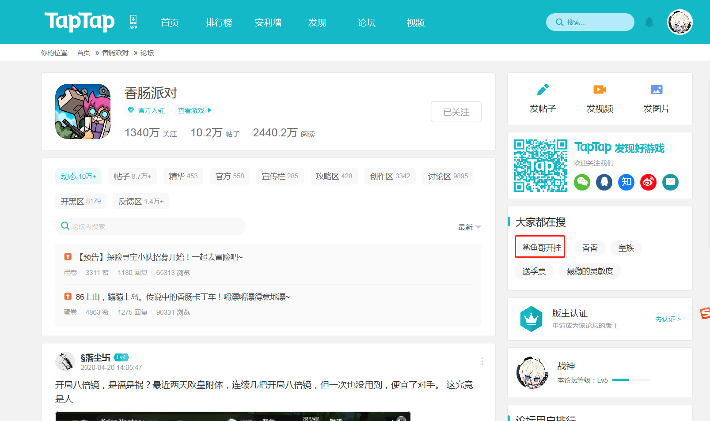Search tag 香香
This screenshot has width=710, height=421.
(x=590, y=248)
